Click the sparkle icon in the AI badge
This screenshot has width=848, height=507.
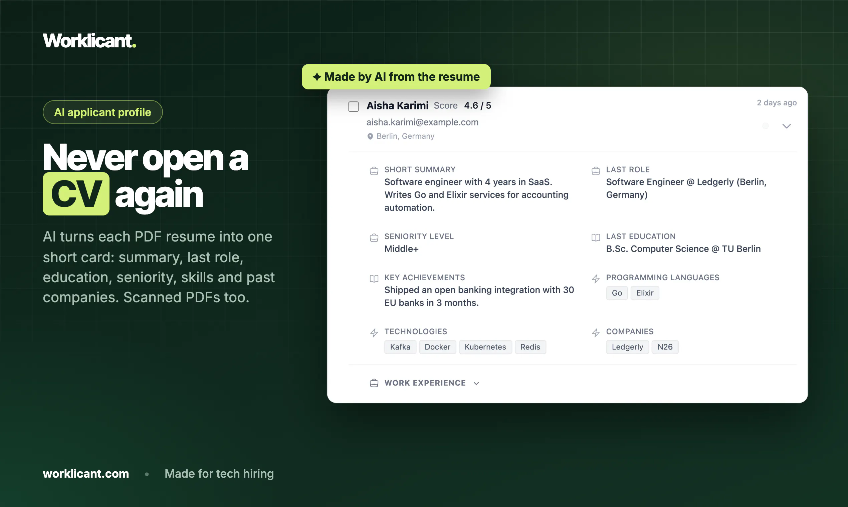click(x=316, y=77)
